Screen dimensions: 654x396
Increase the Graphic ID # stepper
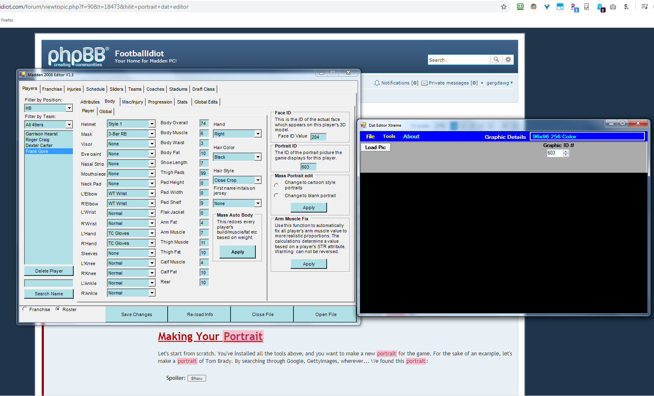tap(566, 151)
